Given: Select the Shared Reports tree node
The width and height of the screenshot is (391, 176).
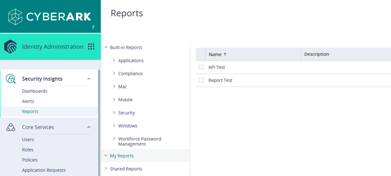Looking at the screenshot, I should tap(126, 169).
